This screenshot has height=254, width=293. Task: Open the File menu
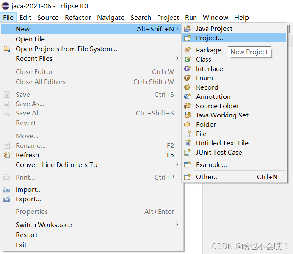pyautogui.click(x=8, y=17)
